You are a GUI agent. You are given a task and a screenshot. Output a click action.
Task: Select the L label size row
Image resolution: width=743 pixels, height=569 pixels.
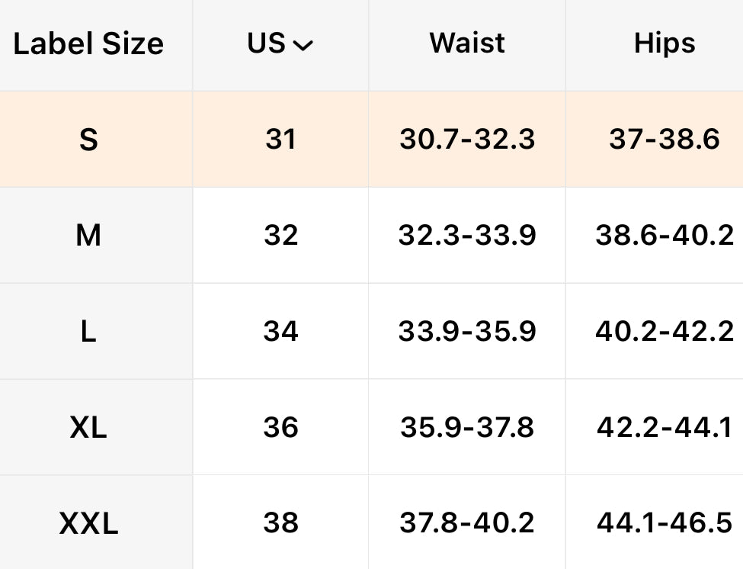click(x=88, y=332)
